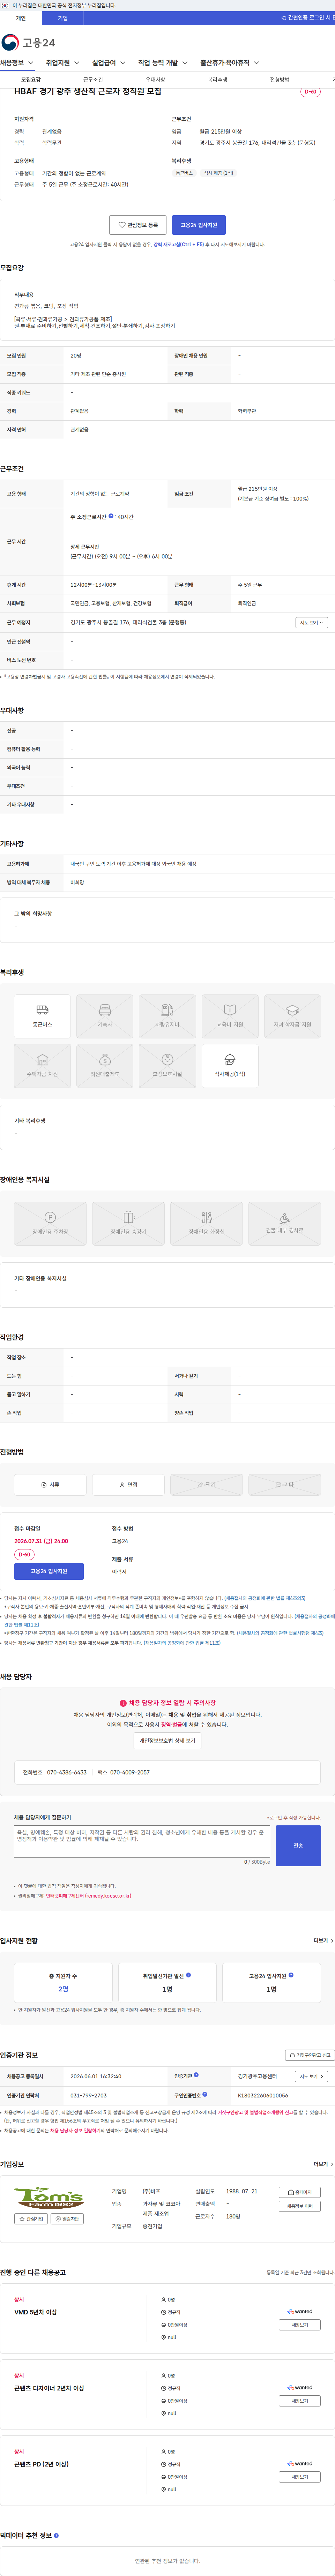The image size is (335, 2576).
Task: Open the VMD 5년차 이상 job posting
Action: (36, 2312)
